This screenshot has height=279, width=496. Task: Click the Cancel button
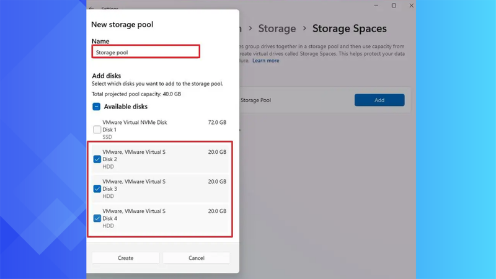pyautogui.click(x=197, y=258)
